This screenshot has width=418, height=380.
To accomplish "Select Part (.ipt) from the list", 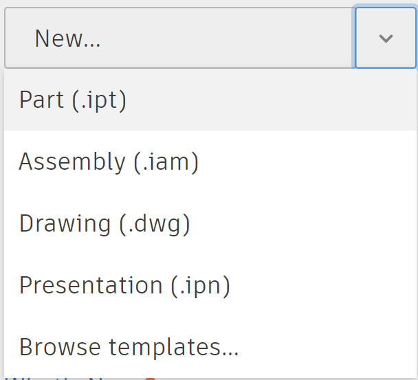I will point(74,100).
